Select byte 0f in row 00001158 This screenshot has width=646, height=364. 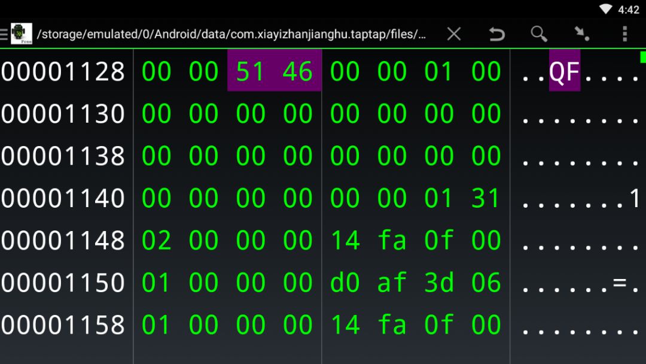coord(439,324)
